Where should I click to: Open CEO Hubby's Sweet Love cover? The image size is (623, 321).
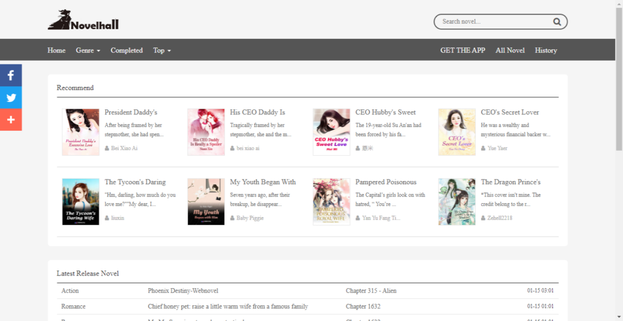pyautogui.click(x=332, y=132)
